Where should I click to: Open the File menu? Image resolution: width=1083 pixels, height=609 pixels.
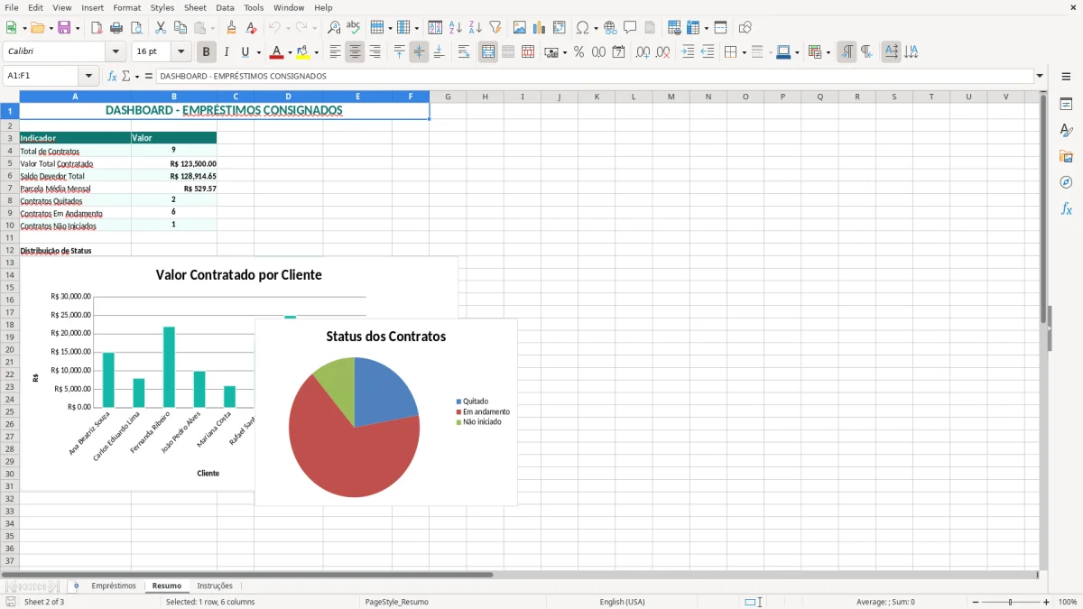[12, 7]
